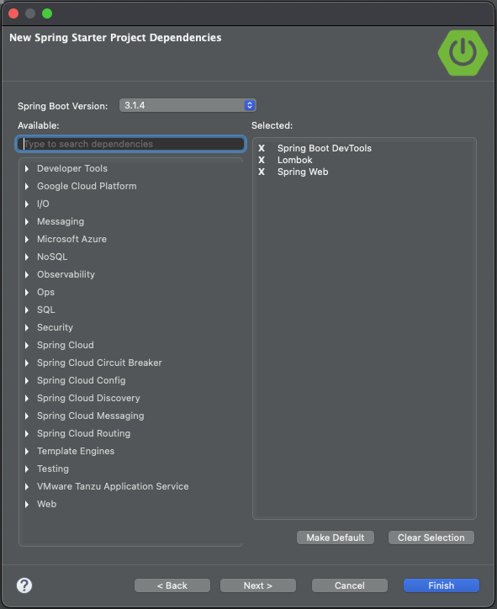
Task: Select the Spring Cloud Config tree item
Action: (81, 380)
